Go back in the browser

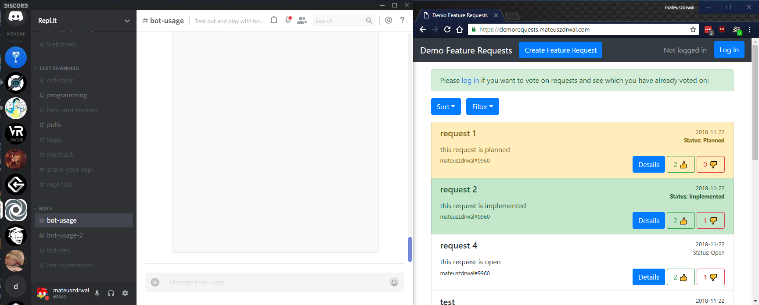(x=423, y=29)
